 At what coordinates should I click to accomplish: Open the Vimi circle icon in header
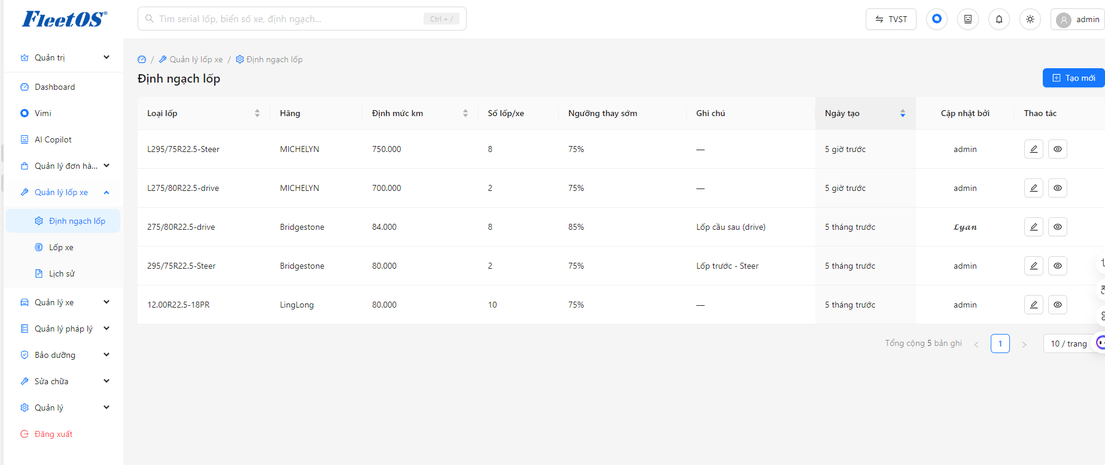[937, 19]
